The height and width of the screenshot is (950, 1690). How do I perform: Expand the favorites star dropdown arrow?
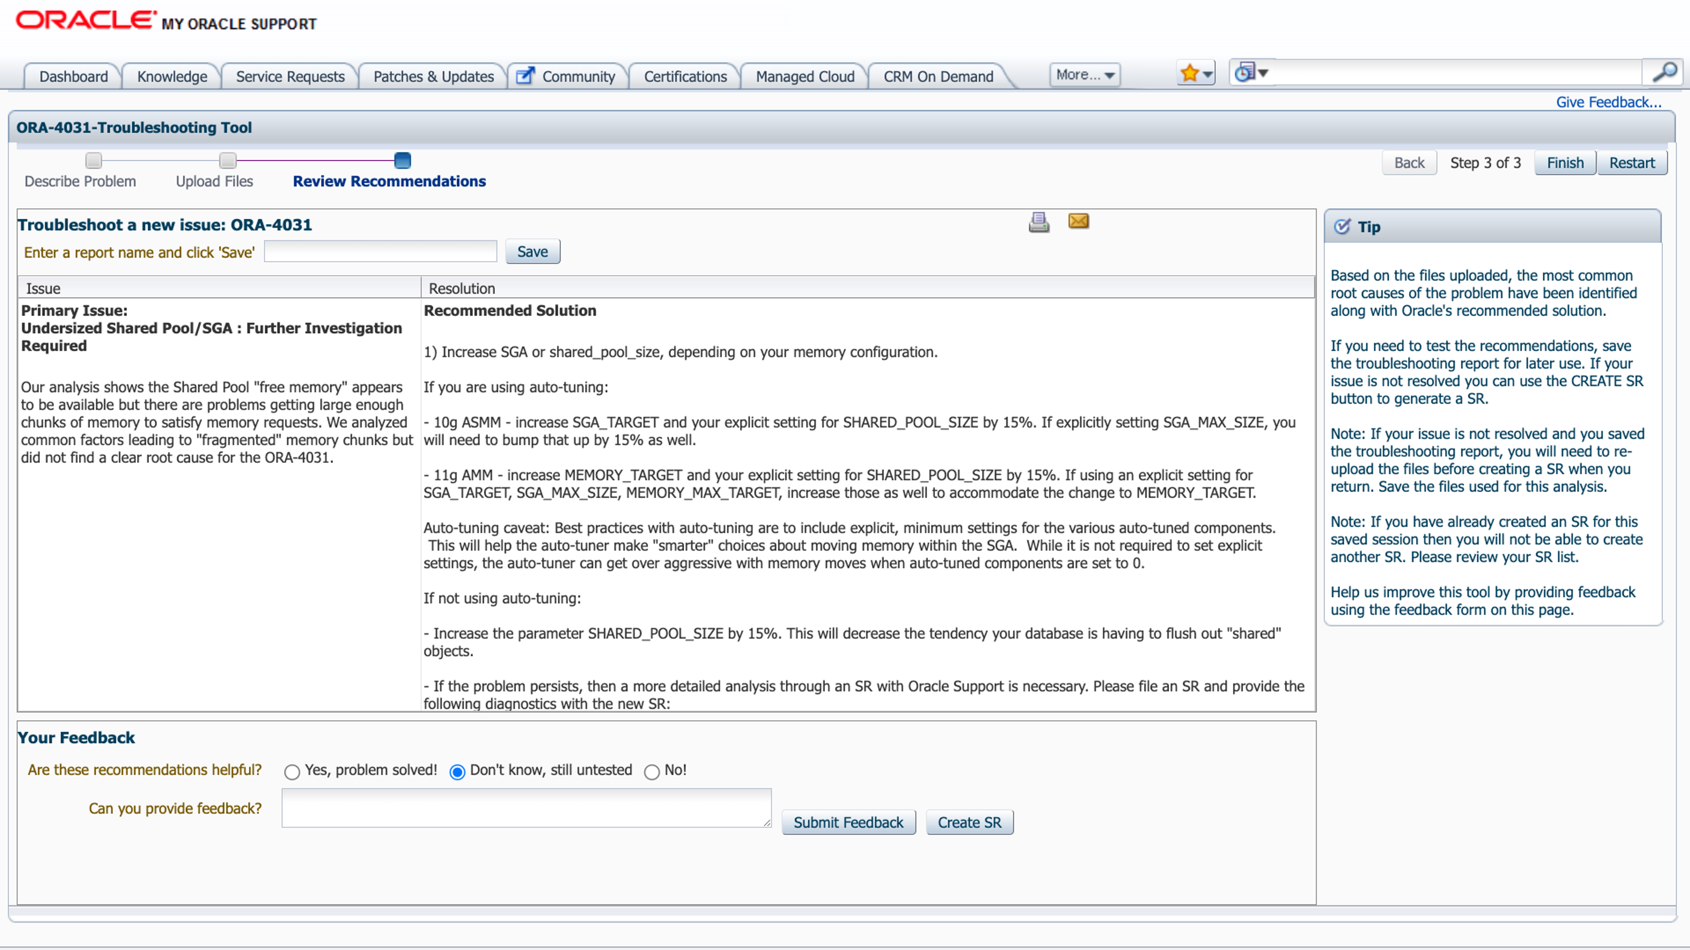[x=1207, y=74]
